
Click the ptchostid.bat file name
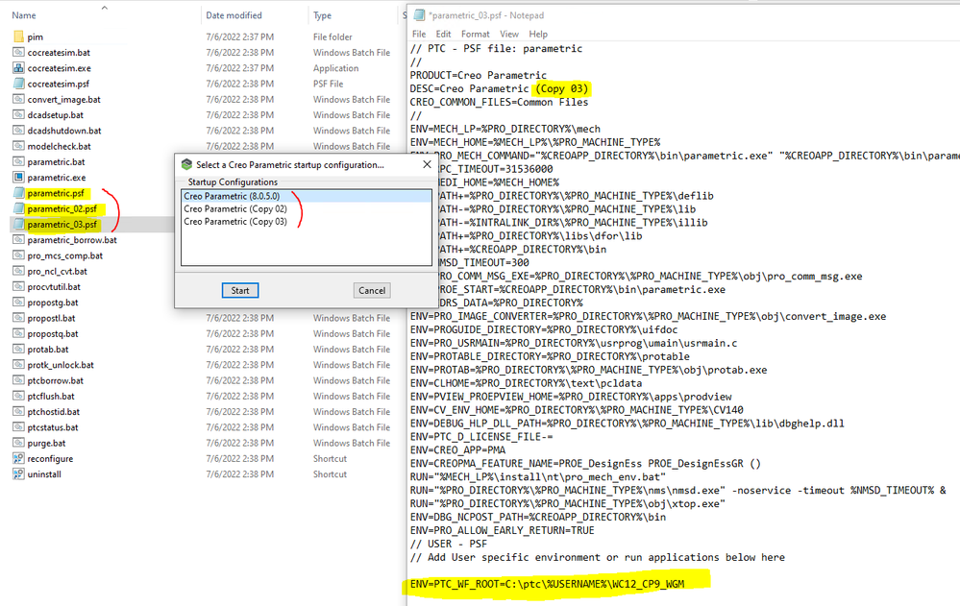pos(53,412)
